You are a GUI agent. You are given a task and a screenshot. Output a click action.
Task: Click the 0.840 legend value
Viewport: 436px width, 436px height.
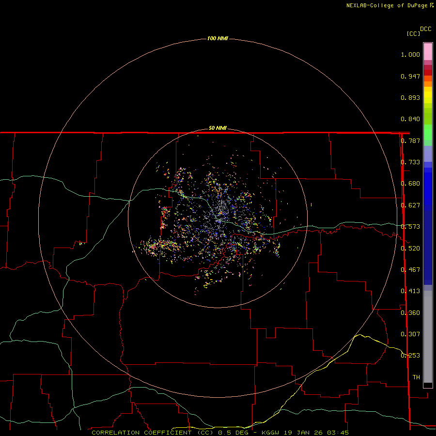tap(410, 119)
